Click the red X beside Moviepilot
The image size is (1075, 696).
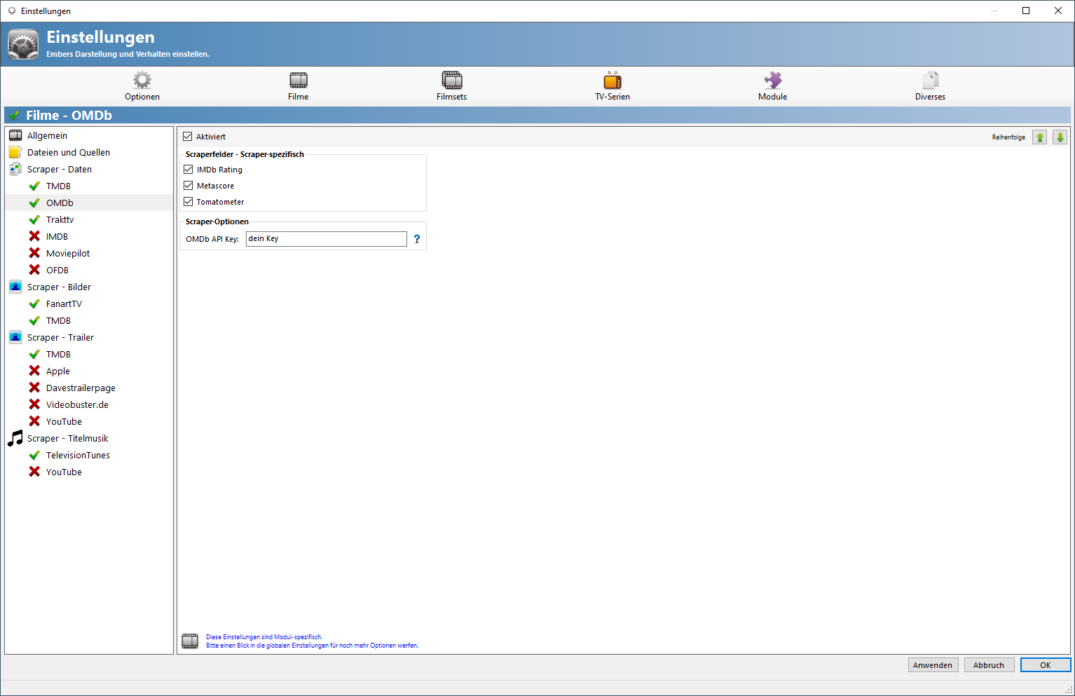click(34, 253)
